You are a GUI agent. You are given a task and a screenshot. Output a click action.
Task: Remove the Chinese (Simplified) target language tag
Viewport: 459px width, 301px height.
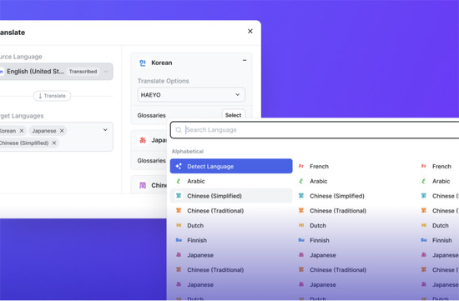(x=54, y=143)
